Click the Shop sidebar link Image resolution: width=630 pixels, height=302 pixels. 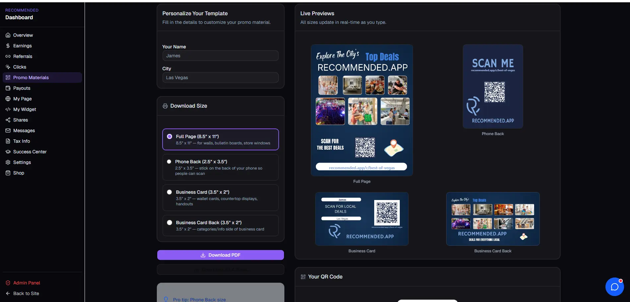click(42, 173)
